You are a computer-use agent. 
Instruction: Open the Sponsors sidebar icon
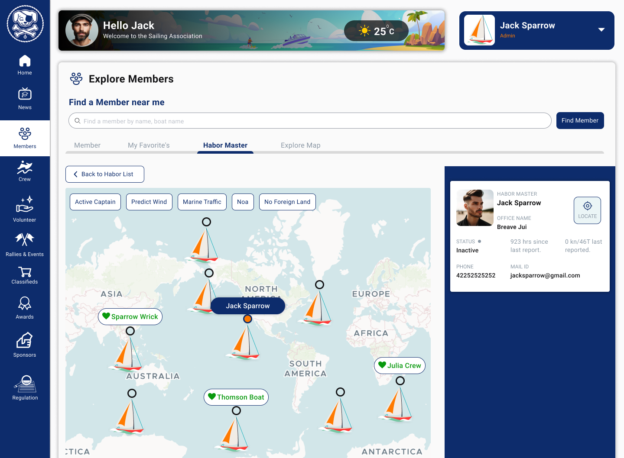point(25,341)
